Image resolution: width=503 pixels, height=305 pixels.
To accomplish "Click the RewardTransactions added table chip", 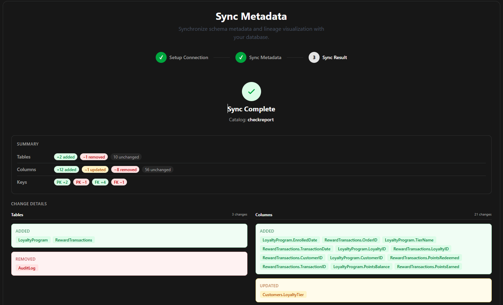I will coord(74,240).
